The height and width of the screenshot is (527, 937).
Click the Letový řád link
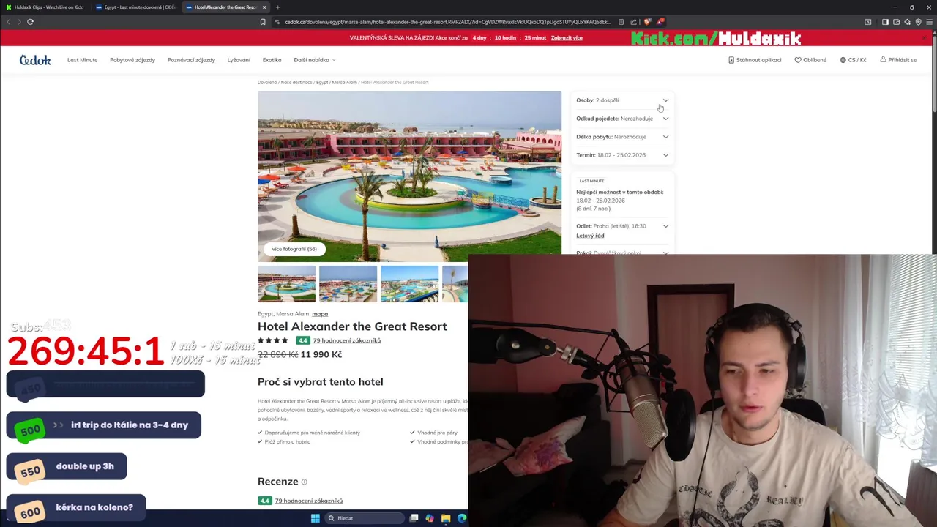590,236
